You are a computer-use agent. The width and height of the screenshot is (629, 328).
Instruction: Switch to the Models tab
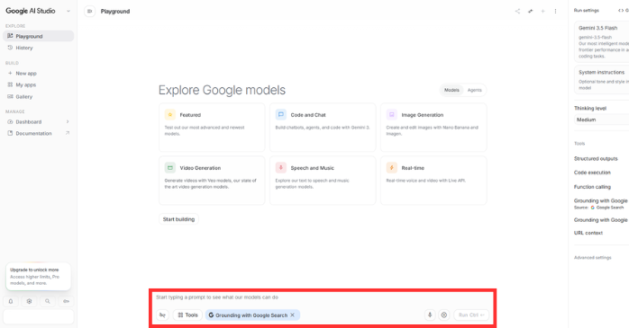tap(451, 90)
